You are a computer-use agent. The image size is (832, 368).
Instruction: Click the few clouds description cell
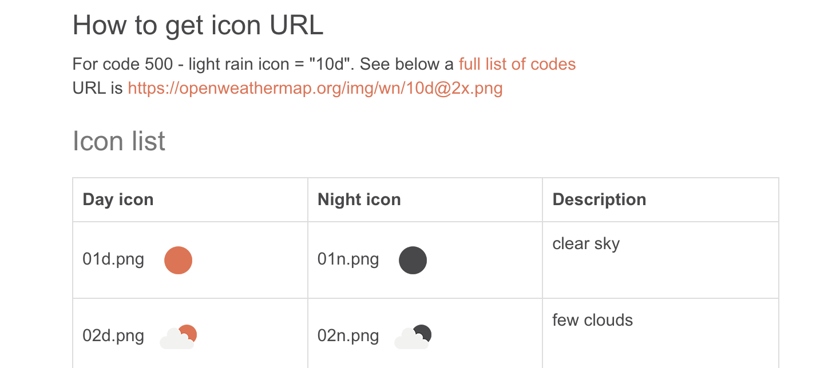tap(592, 320)
